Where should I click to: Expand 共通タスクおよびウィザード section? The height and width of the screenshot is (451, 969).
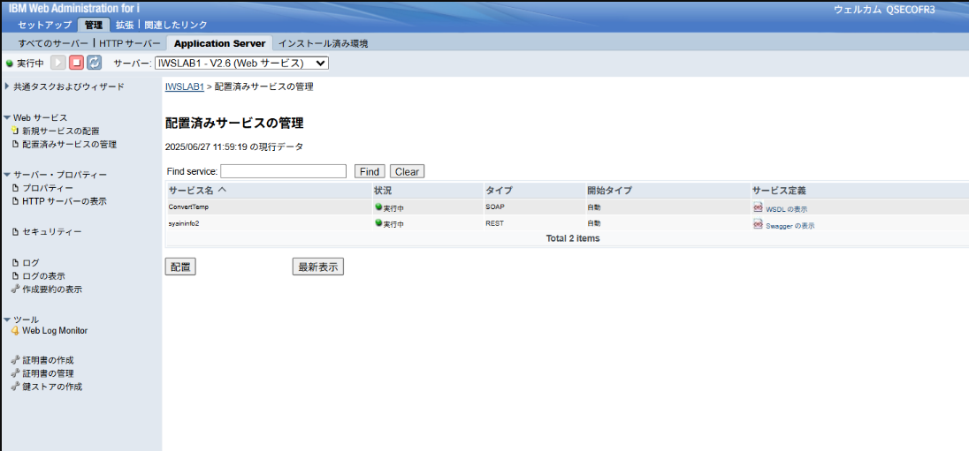(7, 86)
